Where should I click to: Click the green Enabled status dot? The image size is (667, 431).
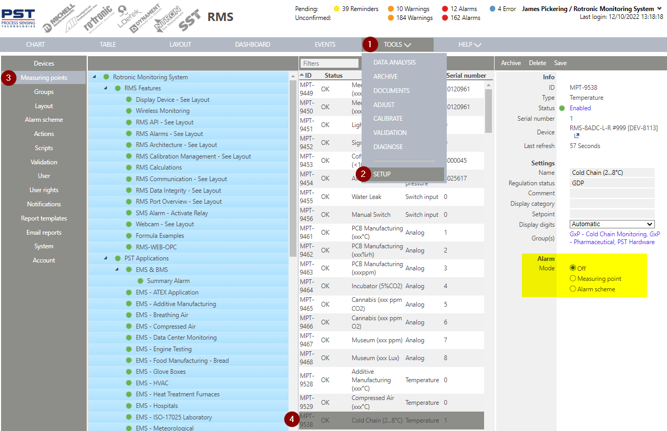[x=562, y=108]
